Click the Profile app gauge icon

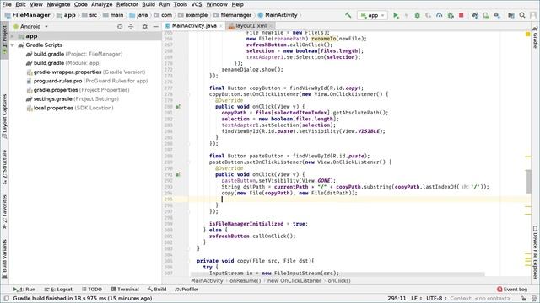tap(439, 15)
